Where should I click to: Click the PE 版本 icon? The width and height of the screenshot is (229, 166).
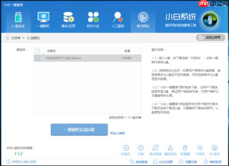214,148
